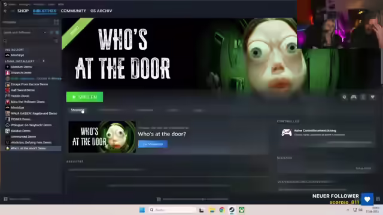Select Mina the Hollower Demo
This screenshot has height=215, width=383.
point(28,102)
